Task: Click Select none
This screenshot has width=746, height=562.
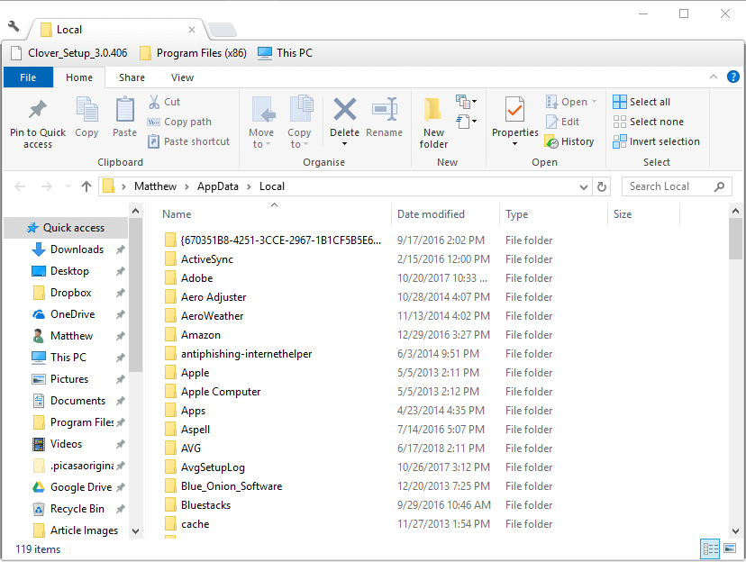Action: click(648, 122)
